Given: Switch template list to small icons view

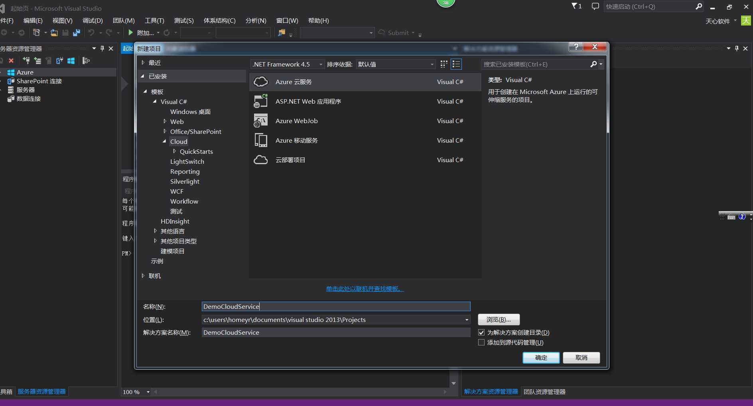Looking at the screenshot, I should click(x=444, y=64).
